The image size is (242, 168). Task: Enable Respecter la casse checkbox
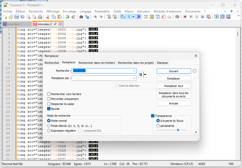pos(49,104)
